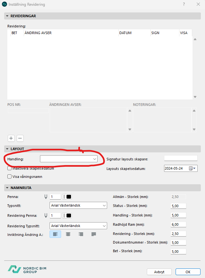Toggle Visa våningsnamn checkbox
Image resolution: width=205 pixels, height=278 pixels.
point(10,176)
